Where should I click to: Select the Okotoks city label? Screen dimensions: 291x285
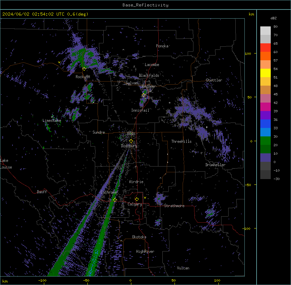coord(139,237)
